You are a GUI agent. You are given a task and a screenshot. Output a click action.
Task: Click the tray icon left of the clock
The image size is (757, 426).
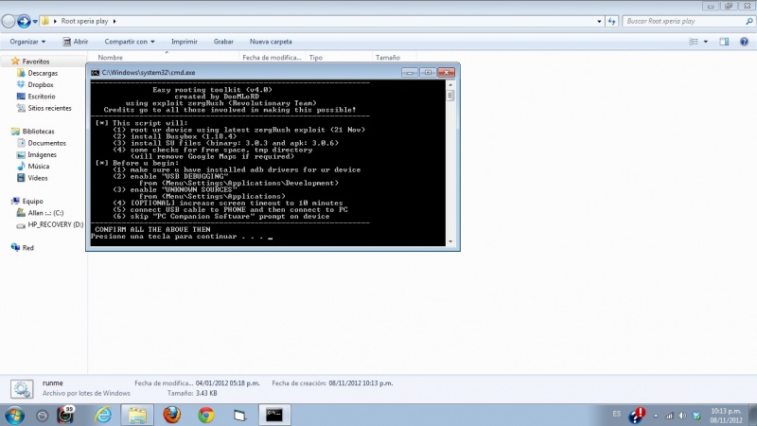click(x=696, y=416)
